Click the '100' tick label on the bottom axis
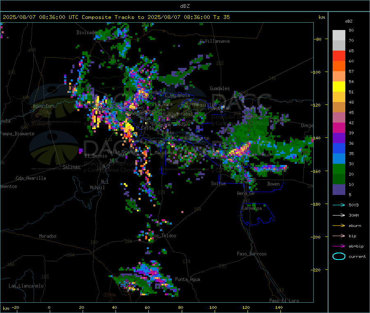This screenshot has width=370, height=313. 213,307
